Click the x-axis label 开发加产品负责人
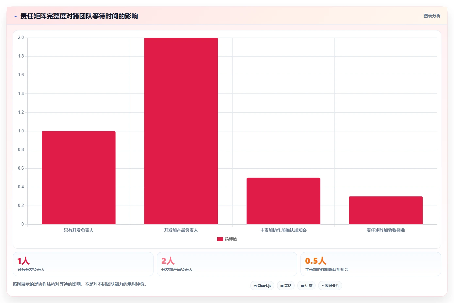The image size is (454, 303). click(x=181, y=230)
